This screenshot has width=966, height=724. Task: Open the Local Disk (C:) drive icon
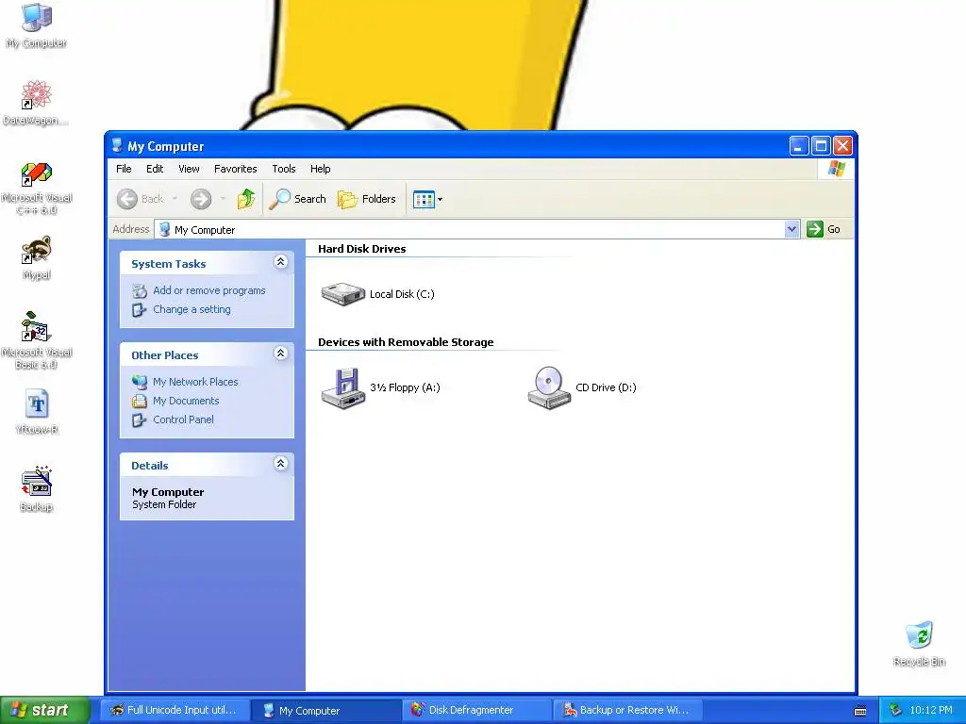343,294
